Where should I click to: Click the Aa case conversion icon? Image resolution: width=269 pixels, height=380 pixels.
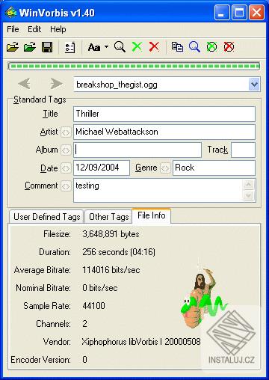click(x=94, y=47)
